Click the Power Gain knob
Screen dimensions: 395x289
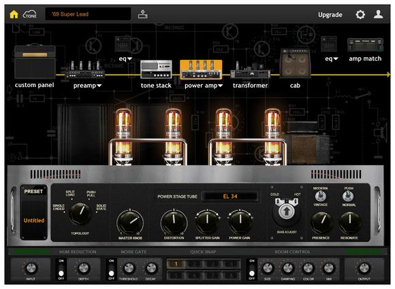coord(240,222)
